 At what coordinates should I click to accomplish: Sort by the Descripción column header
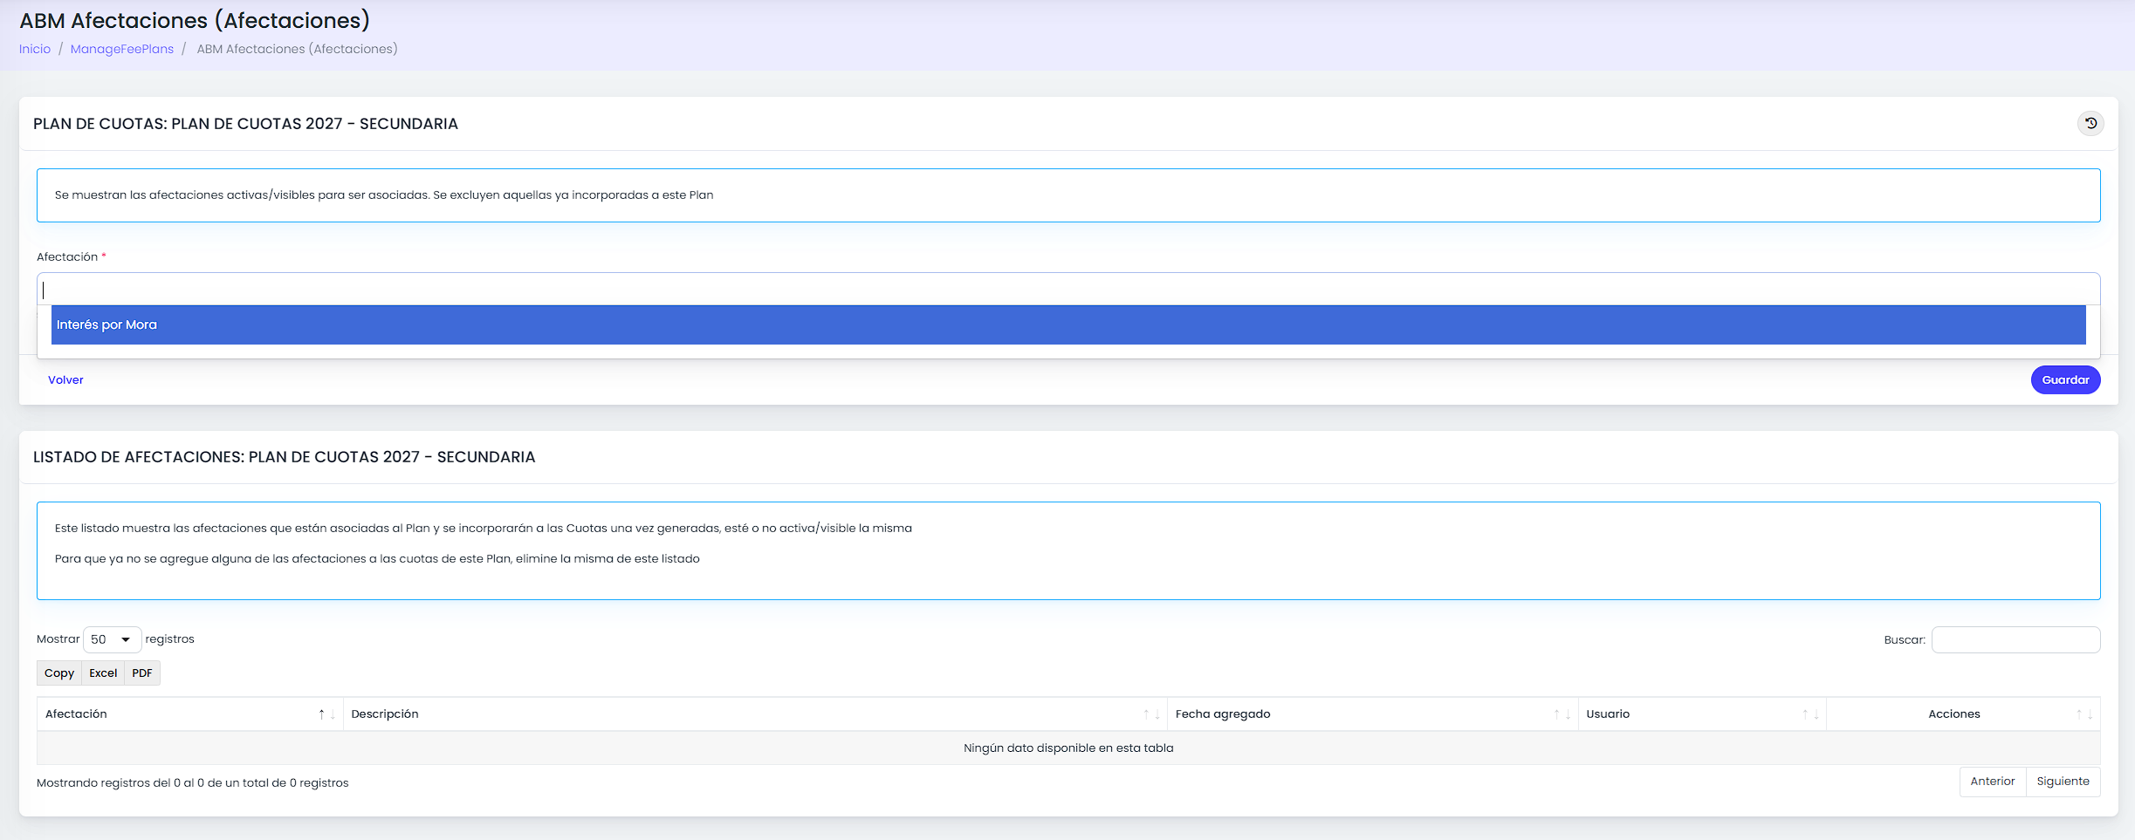coord(755,714)
